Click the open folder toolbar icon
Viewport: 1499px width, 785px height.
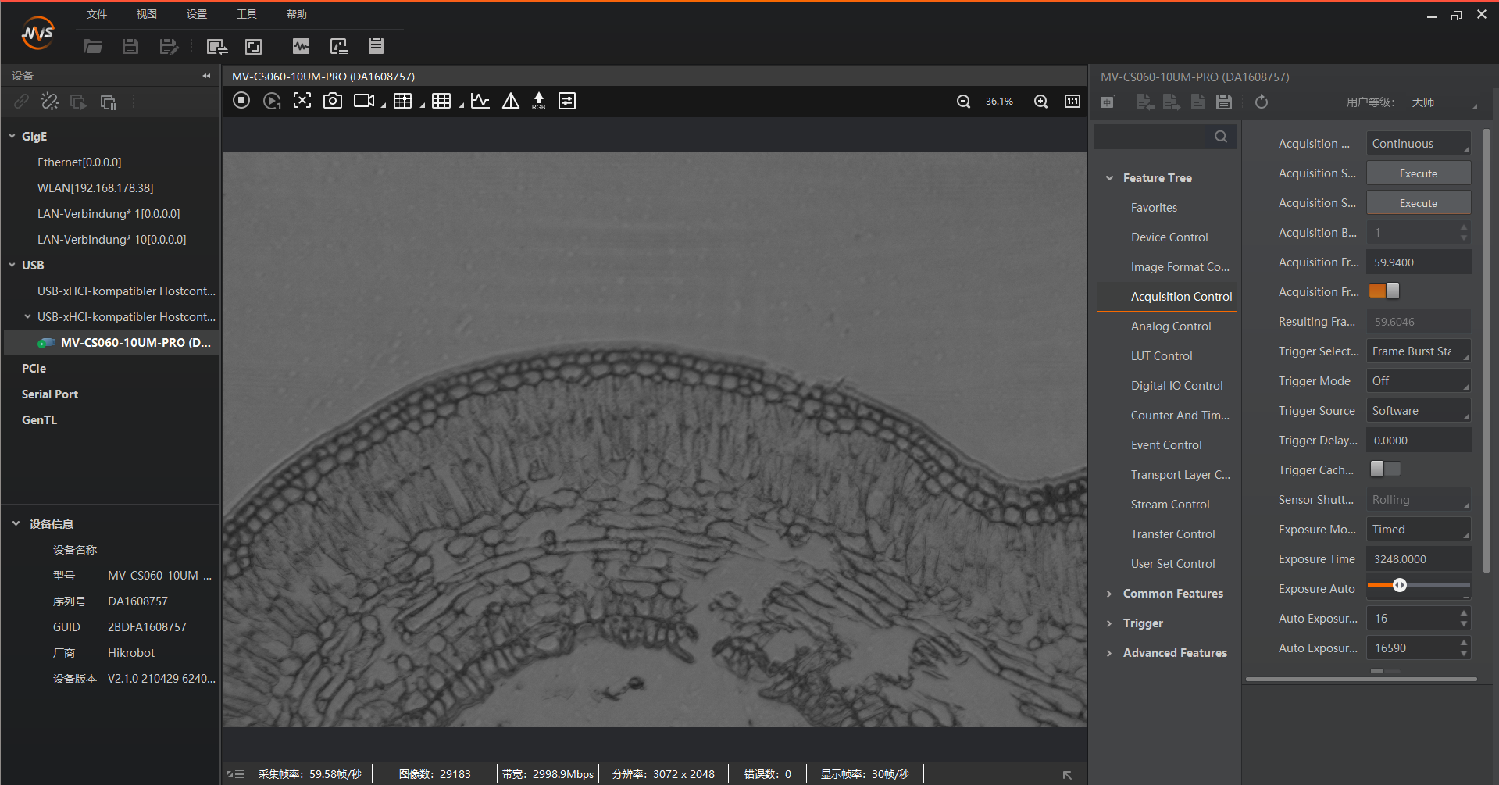coord(93,47)
